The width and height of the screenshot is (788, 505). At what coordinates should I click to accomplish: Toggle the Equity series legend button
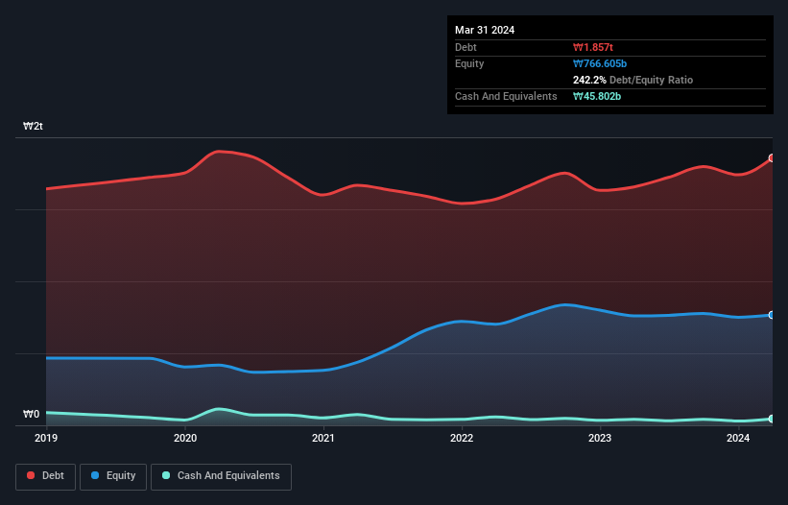pos(113,476)
